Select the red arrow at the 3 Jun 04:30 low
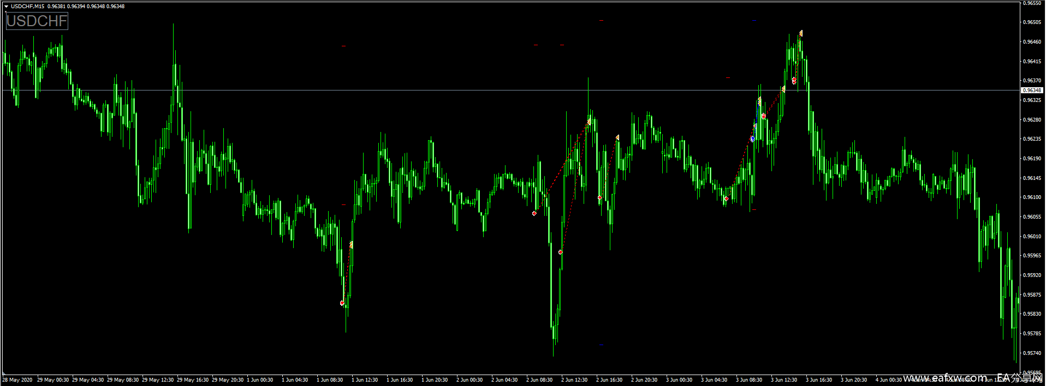This screenshot has height=386, width=1046. [x=726, y=198]
